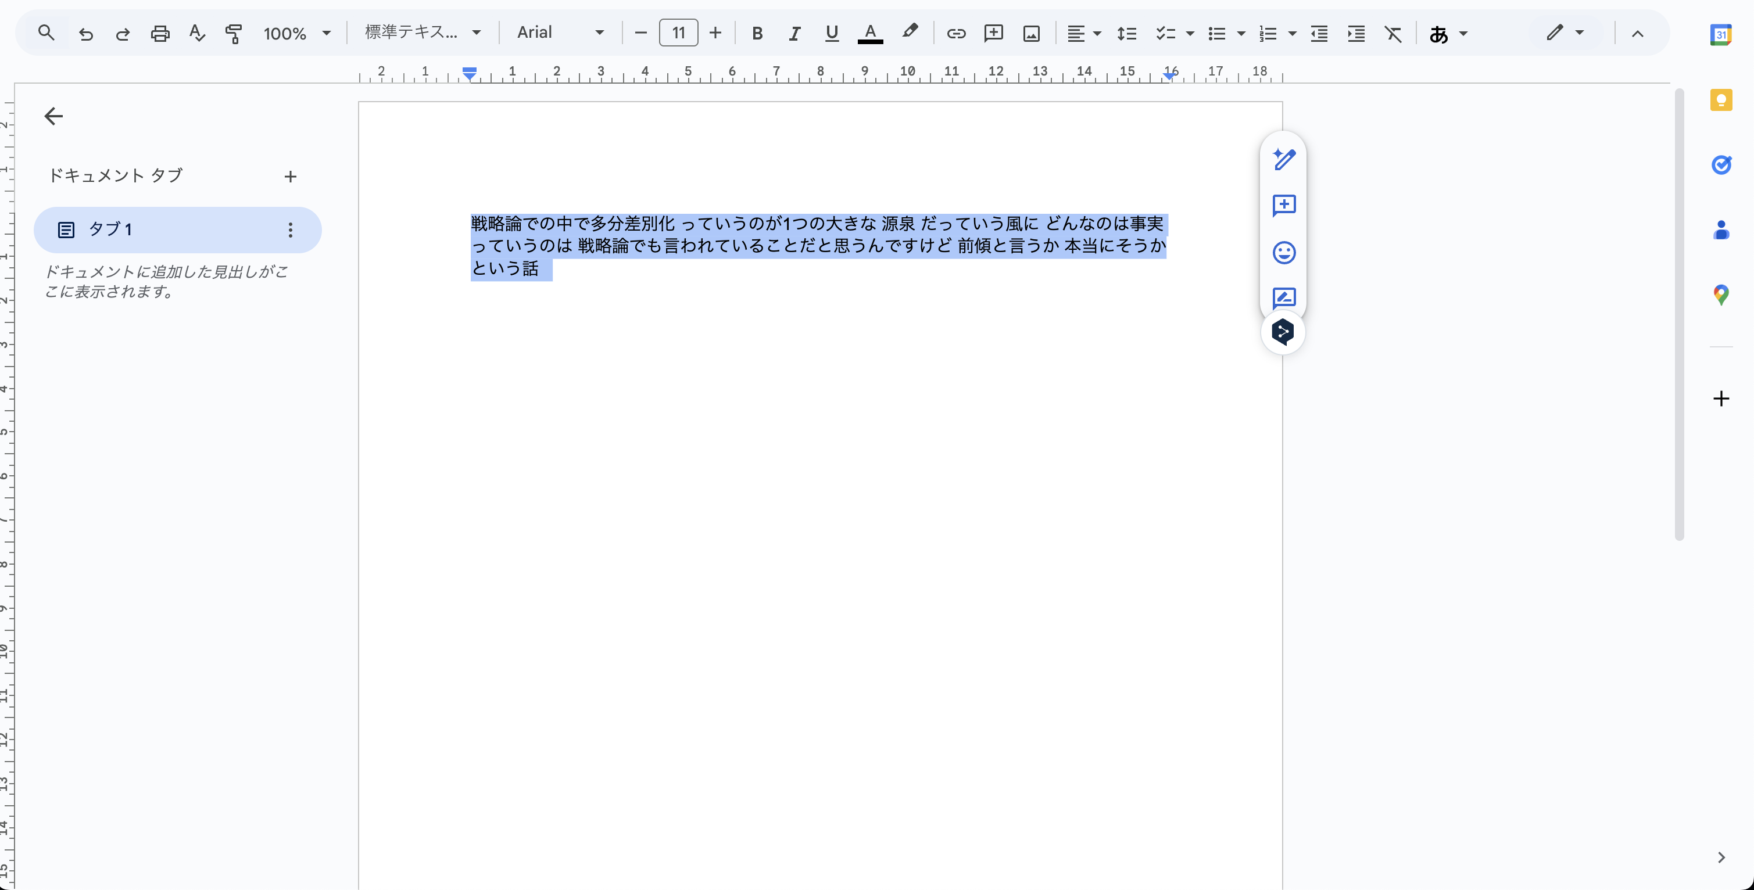
Task: Open タブ 1 three-dot options menu
Action: coord(291,230)
